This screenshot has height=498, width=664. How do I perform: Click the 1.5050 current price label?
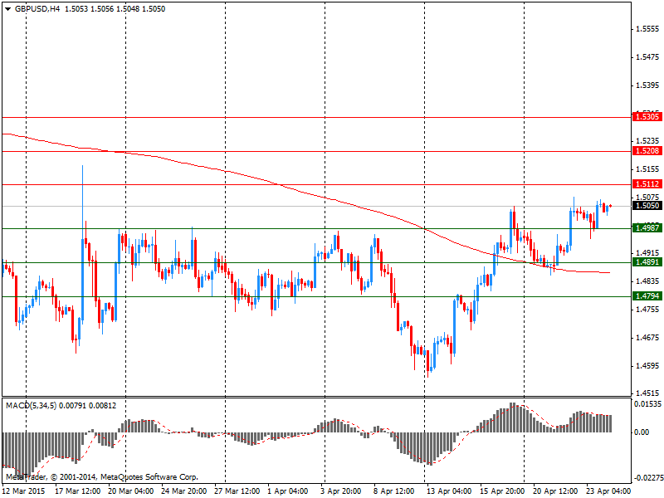click(x=647, y=205)
